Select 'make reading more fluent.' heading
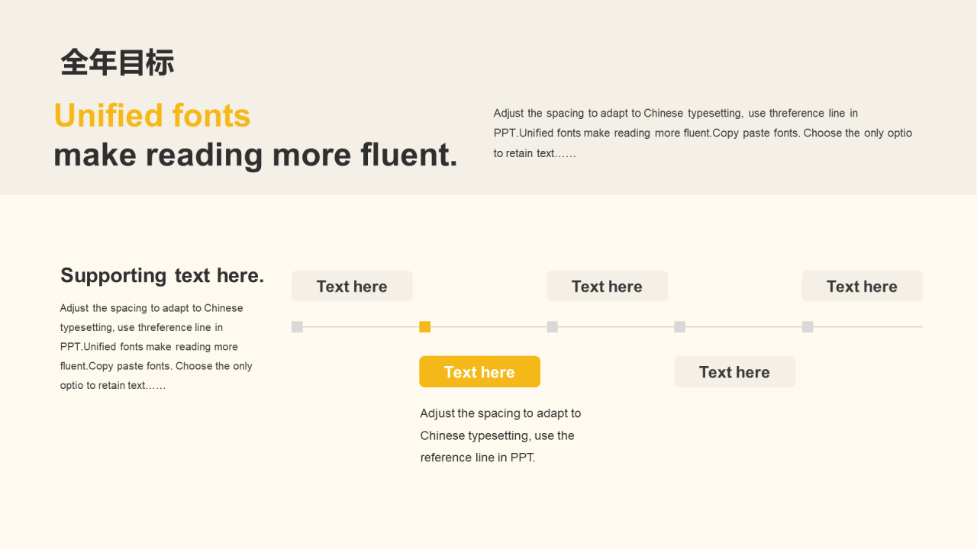 click(256, 155)
